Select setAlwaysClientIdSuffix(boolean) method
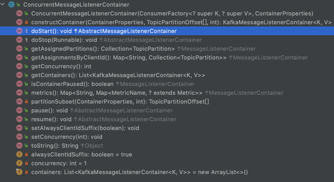 tap(85, 128)
